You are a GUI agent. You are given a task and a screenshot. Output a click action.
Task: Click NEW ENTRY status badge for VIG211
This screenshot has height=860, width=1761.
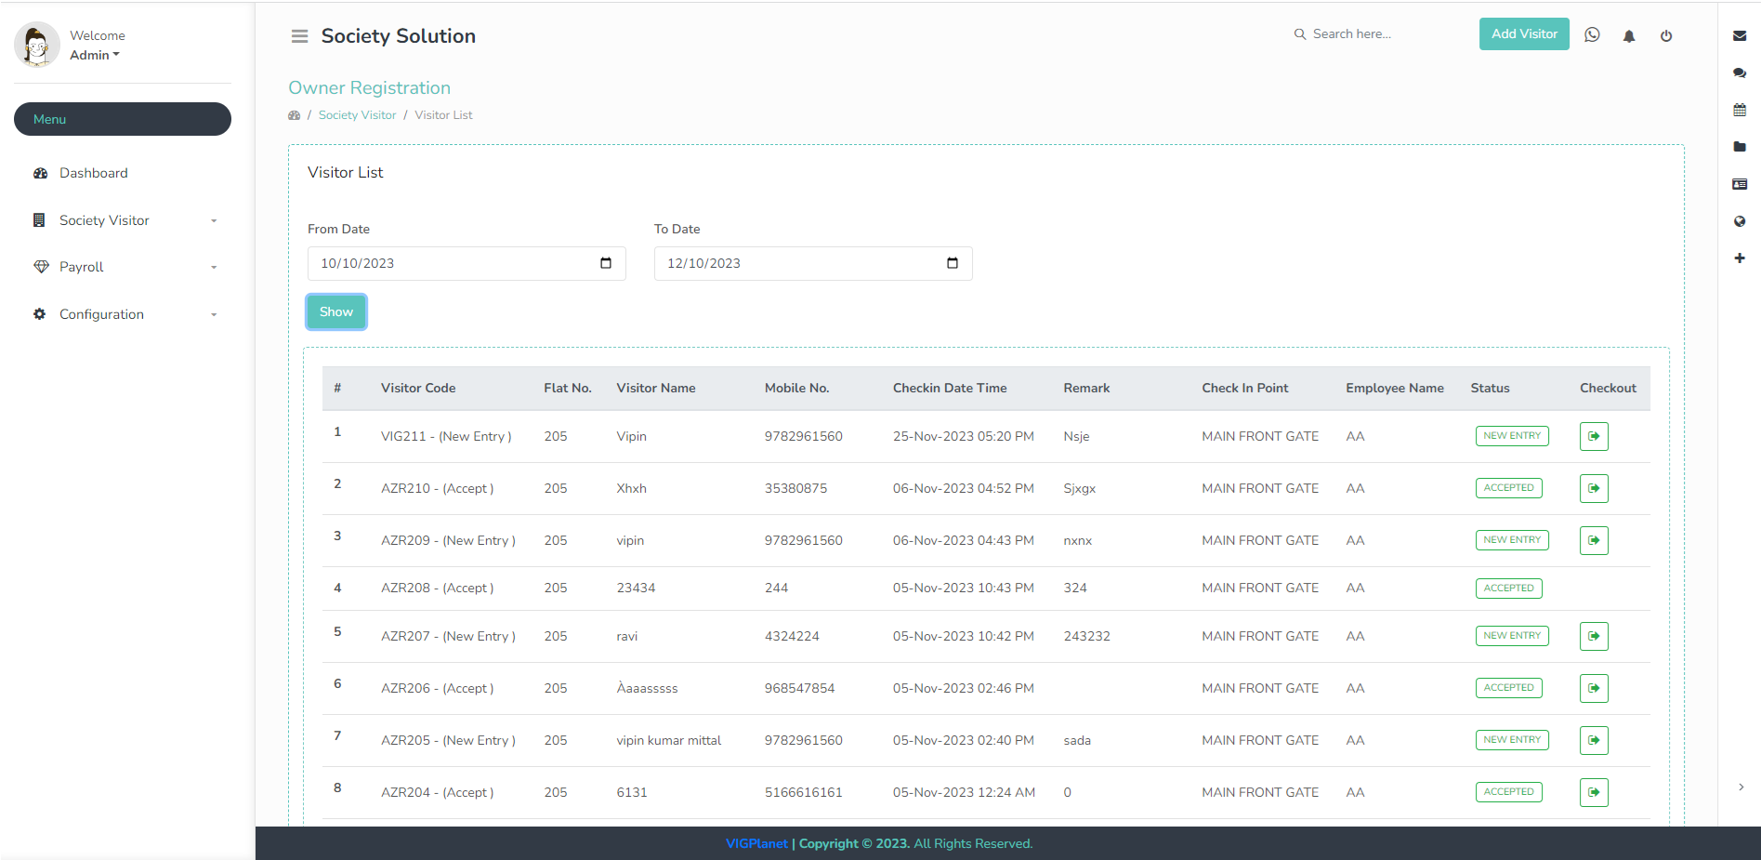click(1512, 436)
